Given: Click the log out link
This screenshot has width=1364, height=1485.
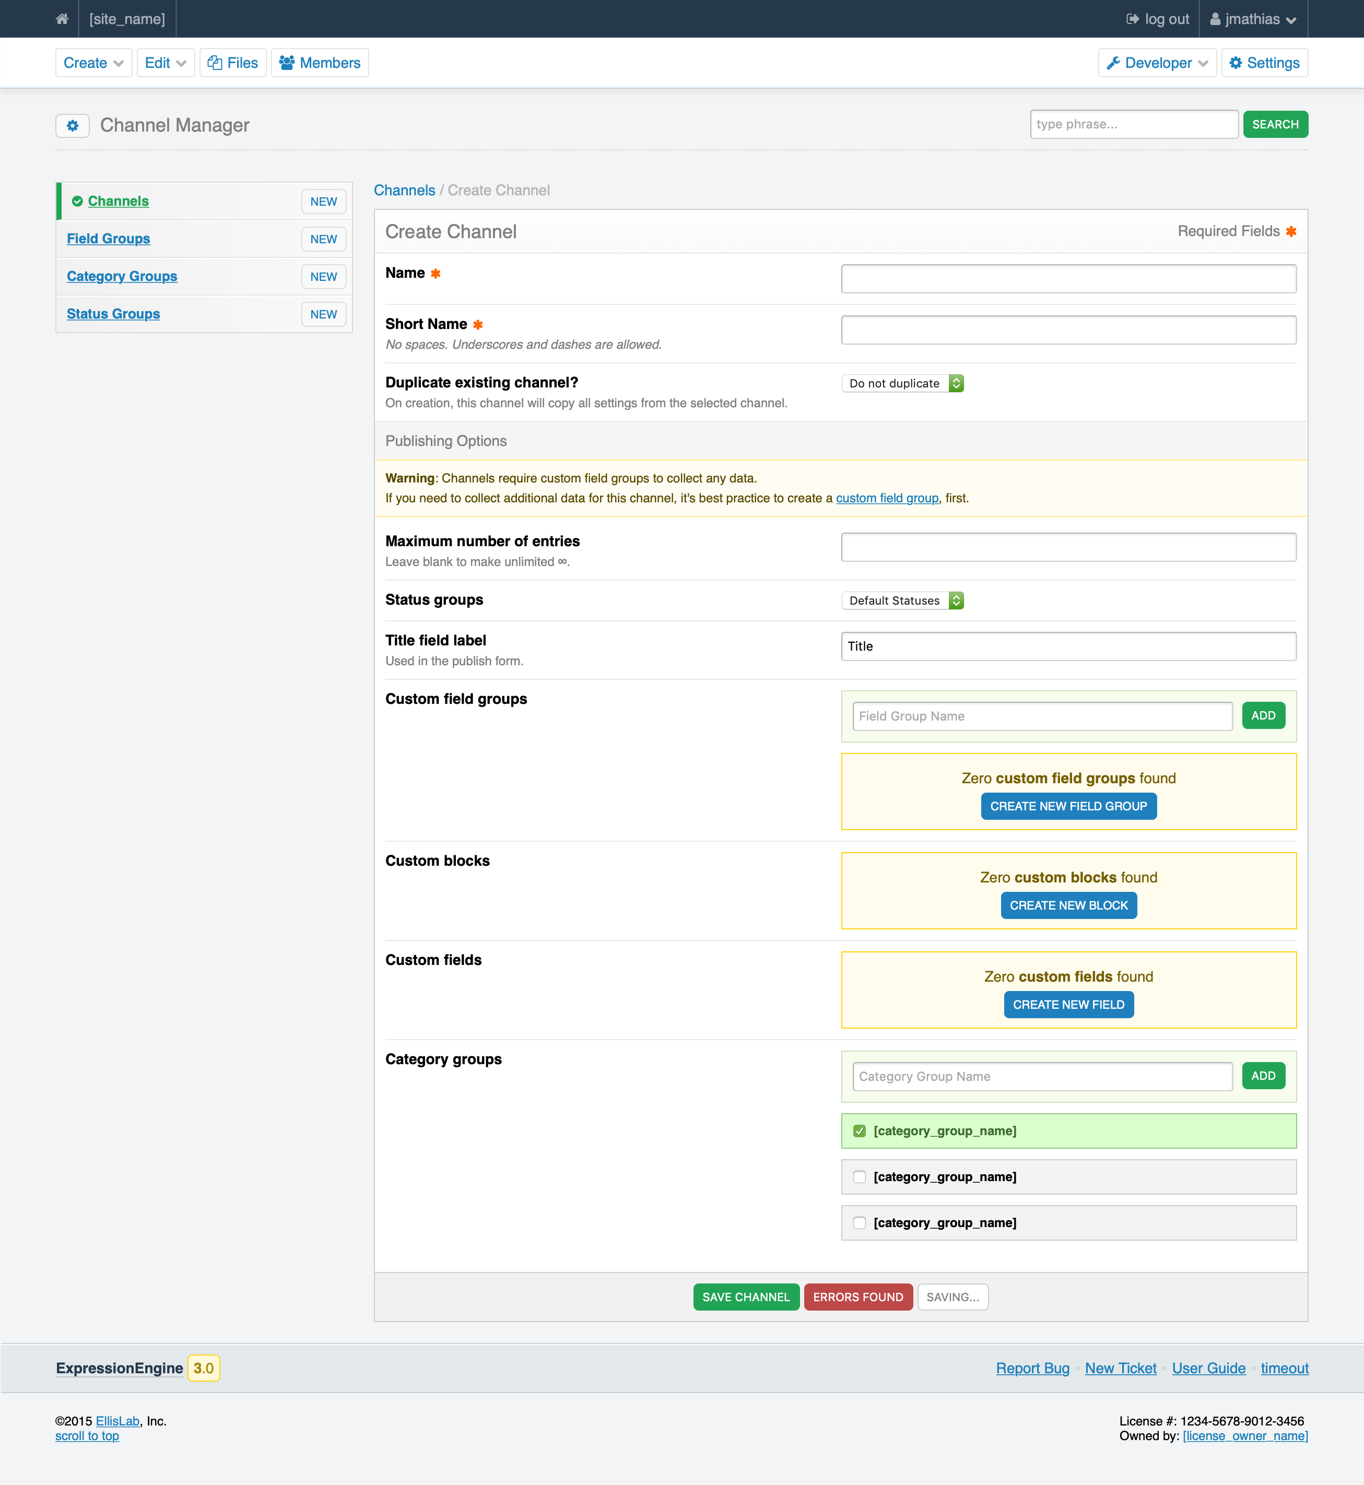Looking at the screenshot, I should pos(1157,19).
